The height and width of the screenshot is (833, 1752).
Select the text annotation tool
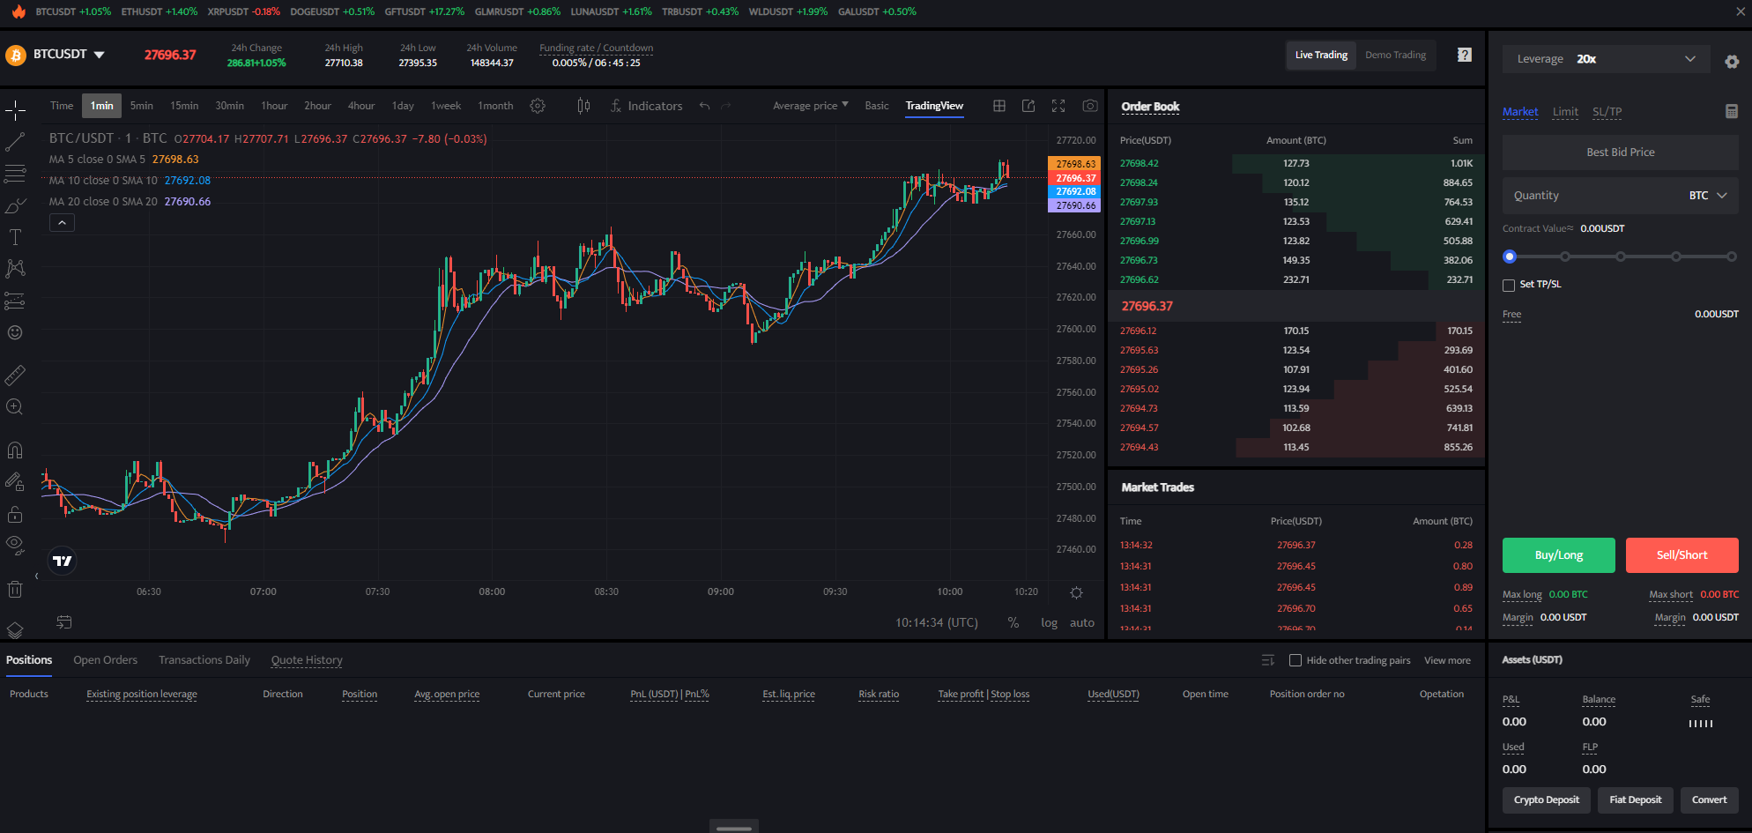click(x=15, y=237)
